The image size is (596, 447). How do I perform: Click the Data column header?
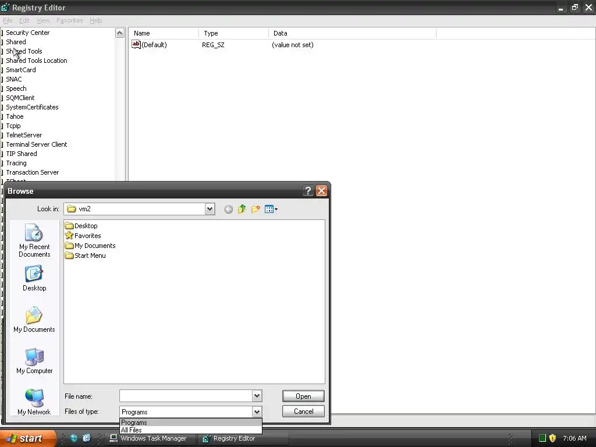pyautogui.click(x=352, y=33)
